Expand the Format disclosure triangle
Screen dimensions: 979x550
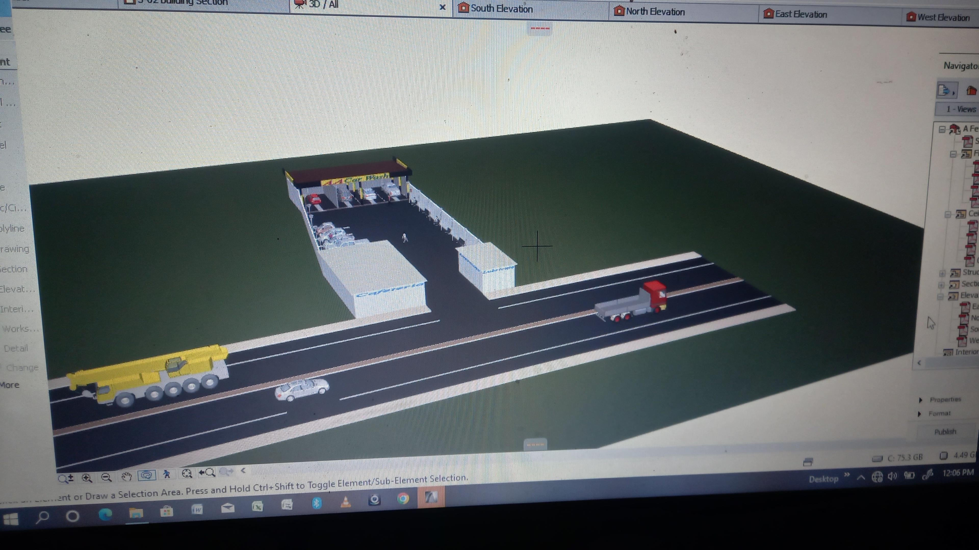click(919, 414)
